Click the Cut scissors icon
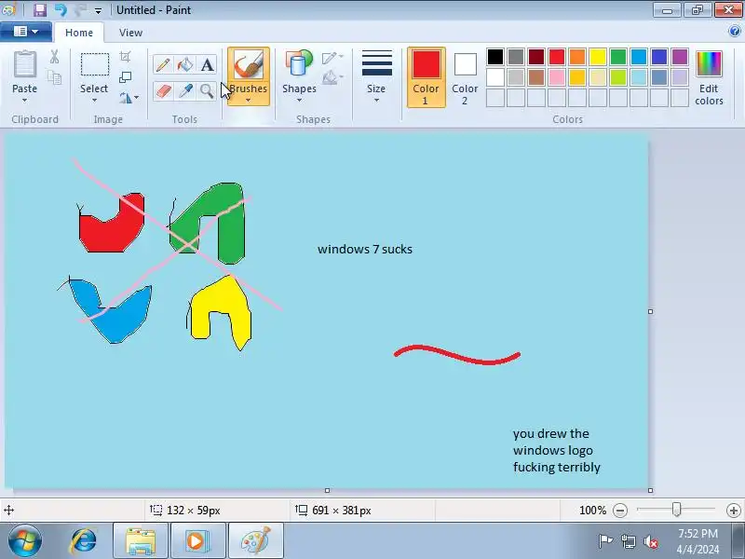This screenshot has height=559, width=745. tap(55, 57)
